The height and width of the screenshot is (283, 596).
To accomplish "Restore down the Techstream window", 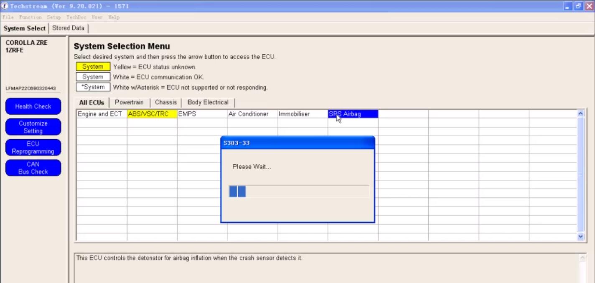I will 578,6.
